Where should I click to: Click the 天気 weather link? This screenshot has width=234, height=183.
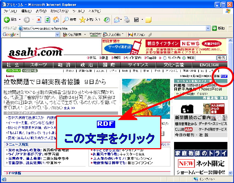pyautogui.click(x=93, y=58)
